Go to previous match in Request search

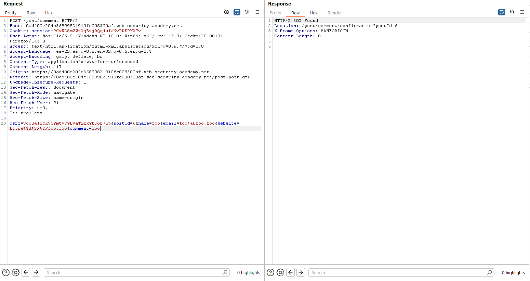pyautogui.click(x=26, y=272)
